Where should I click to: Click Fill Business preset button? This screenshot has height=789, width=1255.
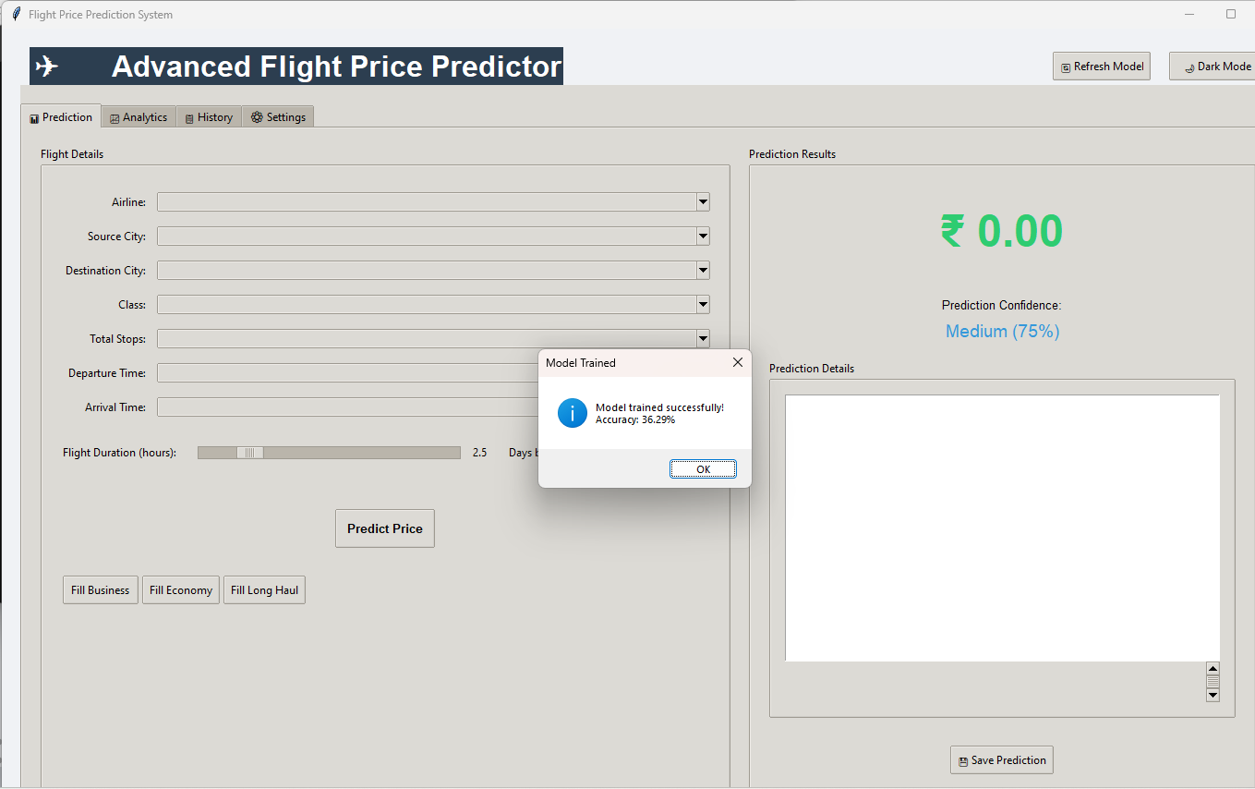(100, 590)
